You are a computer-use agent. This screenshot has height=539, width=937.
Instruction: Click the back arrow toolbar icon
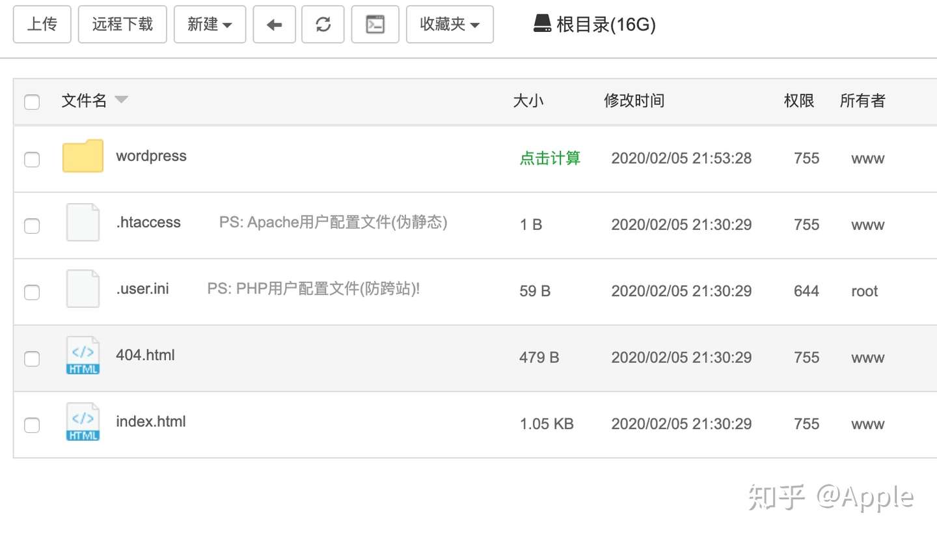(x=274, y=25)
